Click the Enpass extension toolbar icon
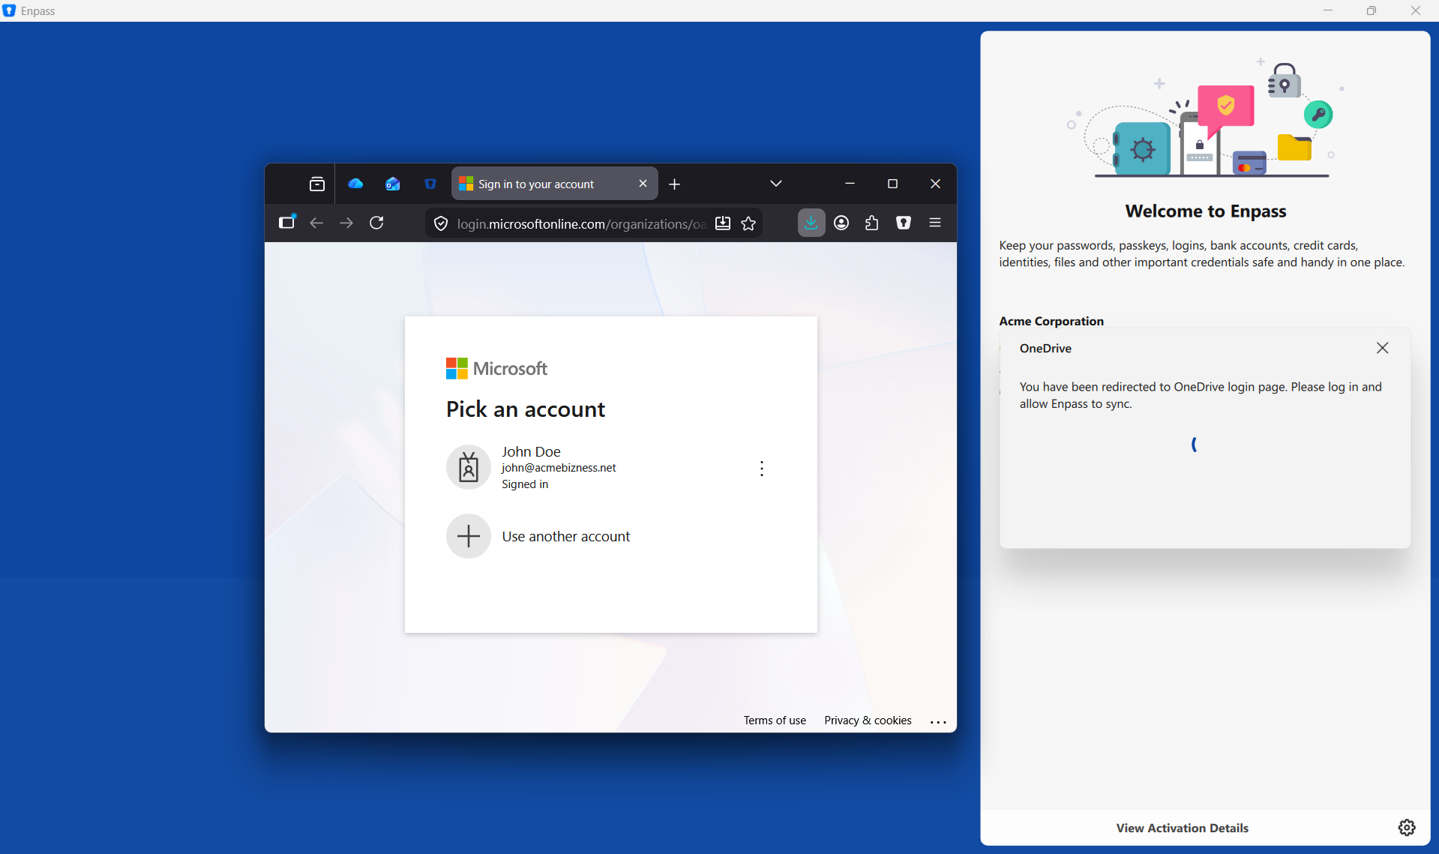 coord(904,223)
